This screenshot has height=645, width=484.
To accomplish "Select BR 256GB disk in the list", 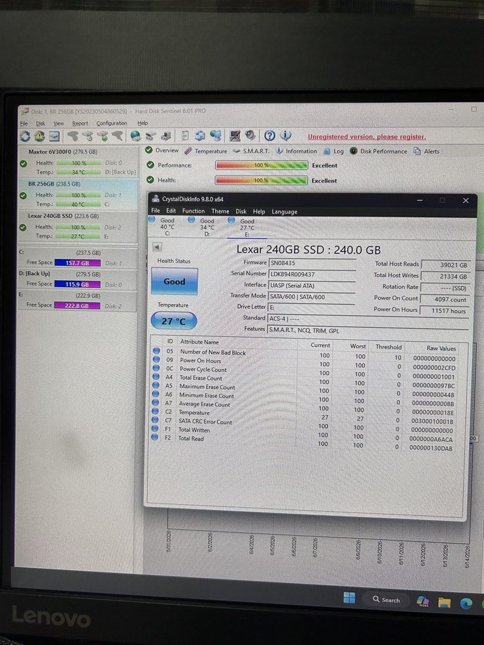I will pos(78,194).
